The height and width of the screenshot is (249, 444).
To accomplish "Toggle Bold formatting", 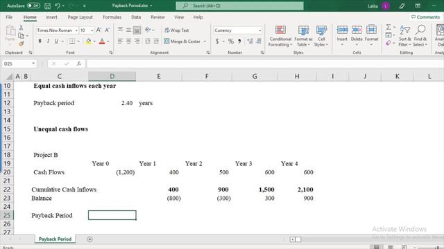I will 40,41.
